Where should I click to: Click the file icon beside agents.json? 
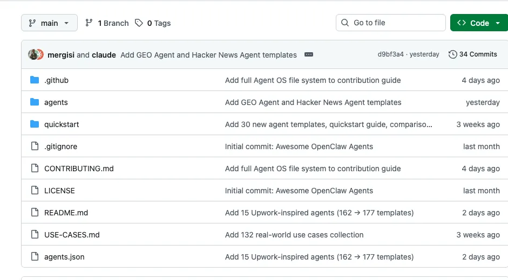click(x=35, y=257)
